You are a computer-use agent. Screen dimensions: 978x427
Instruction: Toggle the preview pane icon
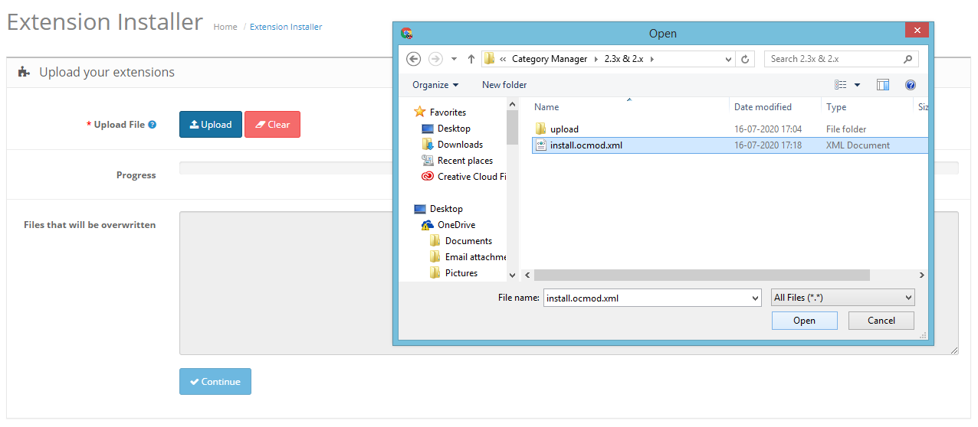tap(883, 85)
